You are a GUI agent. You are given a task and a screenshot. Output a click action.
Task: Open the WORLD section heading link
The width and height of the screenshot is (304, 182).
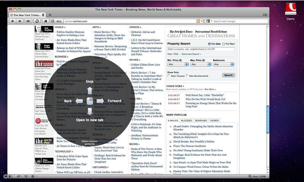pyautogui.click(x=60, y=27)
